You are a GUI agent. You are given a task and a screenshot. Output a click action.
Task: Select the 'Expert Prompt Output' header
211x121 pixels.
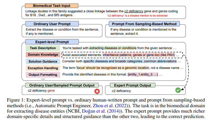click(x=132, y=85)
